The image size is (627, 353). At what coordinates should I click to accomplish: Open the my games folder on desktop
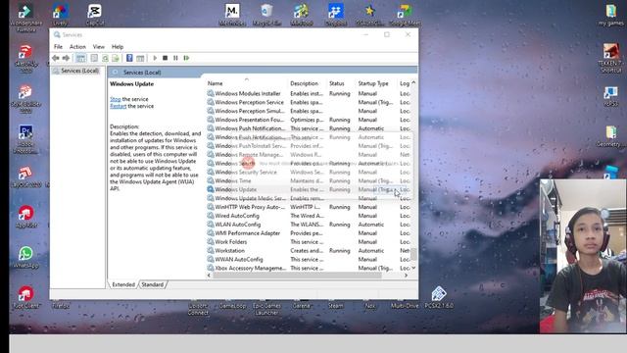pyautogui.click(x=610, y=15)
